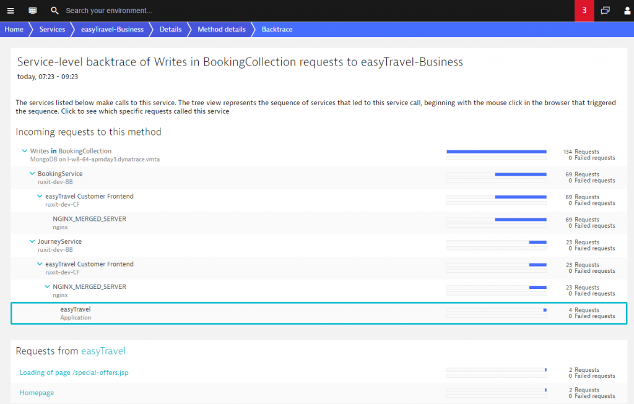This screenshot has width=634, height=404.
Task: Click the 2 Requests text for Homepage
Action: (584, 390)
